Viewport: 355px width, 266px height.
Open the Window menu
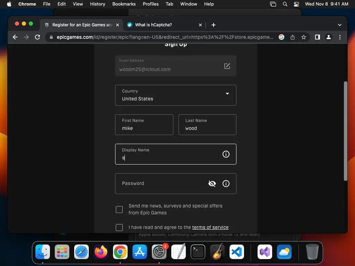[x=189, y=4]
